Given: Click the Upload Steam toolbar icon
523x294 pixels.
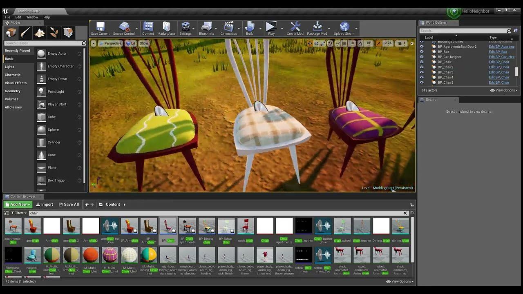Looking at the screenshot, I should point(344,27).
